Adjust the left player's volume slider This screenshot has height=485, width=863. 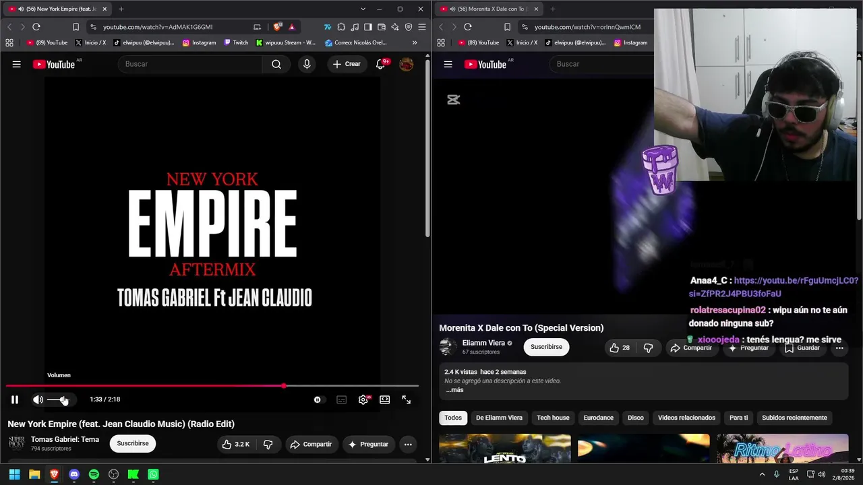[58, 399]
